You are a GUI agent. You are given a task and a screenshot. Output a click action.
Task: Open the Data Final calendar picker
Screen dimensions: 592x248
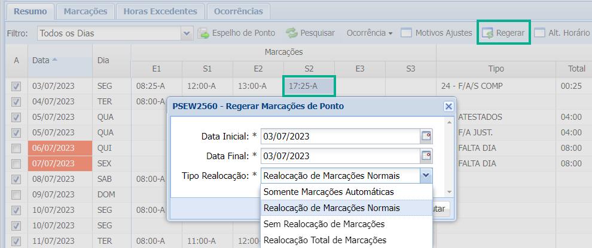coord(426,156)
